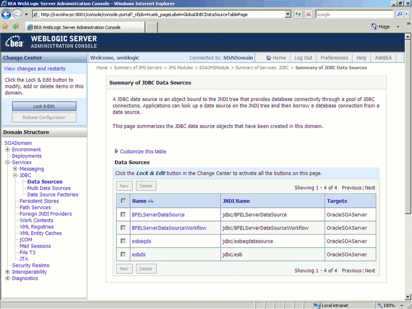The image size is (412, 309).
Task: Click the Delete button below the table
Action: [146, 269]
